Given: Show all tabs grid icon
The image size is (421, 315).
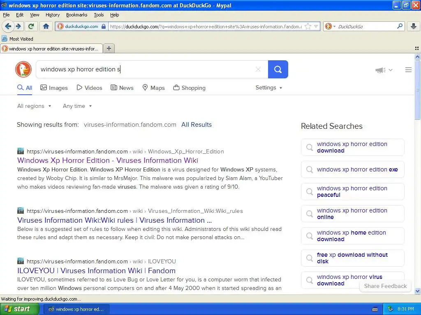Looking at the screenshot, I should coord(417,48).
